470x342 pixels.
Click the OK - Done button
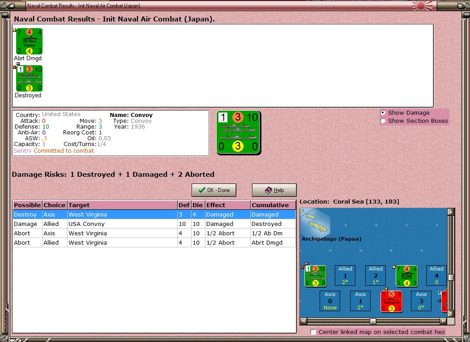tap(214, 190)
